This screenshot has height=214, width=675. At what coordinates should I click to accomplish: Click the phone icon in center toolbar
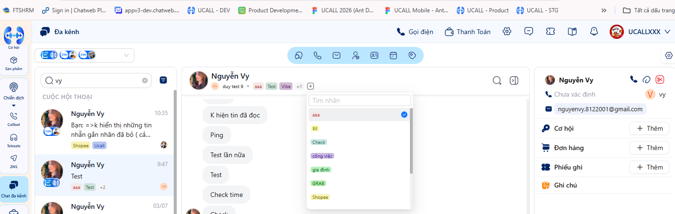[x=318, y=55]
